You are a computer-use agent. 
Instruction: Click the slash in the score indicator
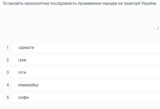[158, 28]
